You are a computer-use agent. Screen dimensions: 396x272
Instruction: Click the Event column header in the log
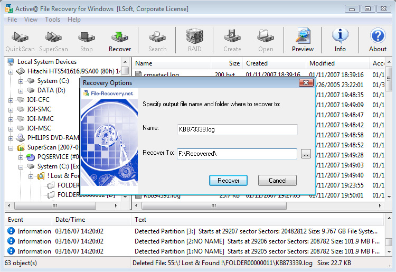(x=29, y=220)
